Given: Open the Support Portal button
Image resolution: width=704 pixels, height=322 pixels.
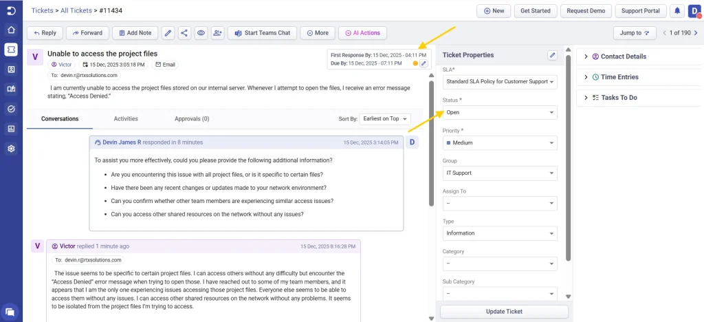Looking at the screenshot, I should coord(641,11).
